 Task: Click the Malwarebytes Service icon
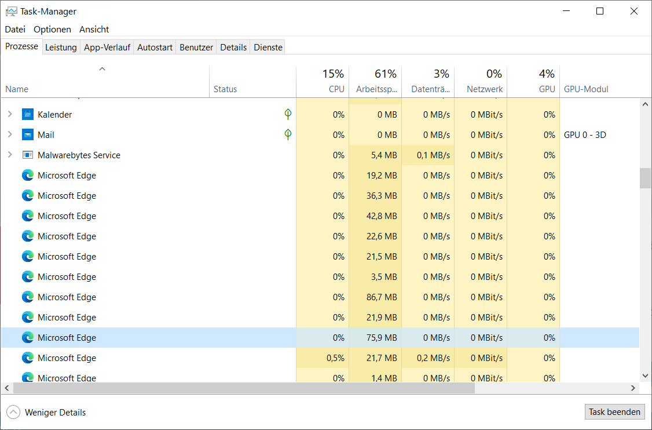click(x=28, y=155)
